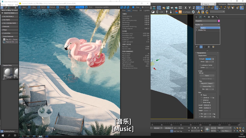The width and height of the screenshot is (246, 138).
Task: Restrict transform to Z axis
Action: click(x=194, y=8)
